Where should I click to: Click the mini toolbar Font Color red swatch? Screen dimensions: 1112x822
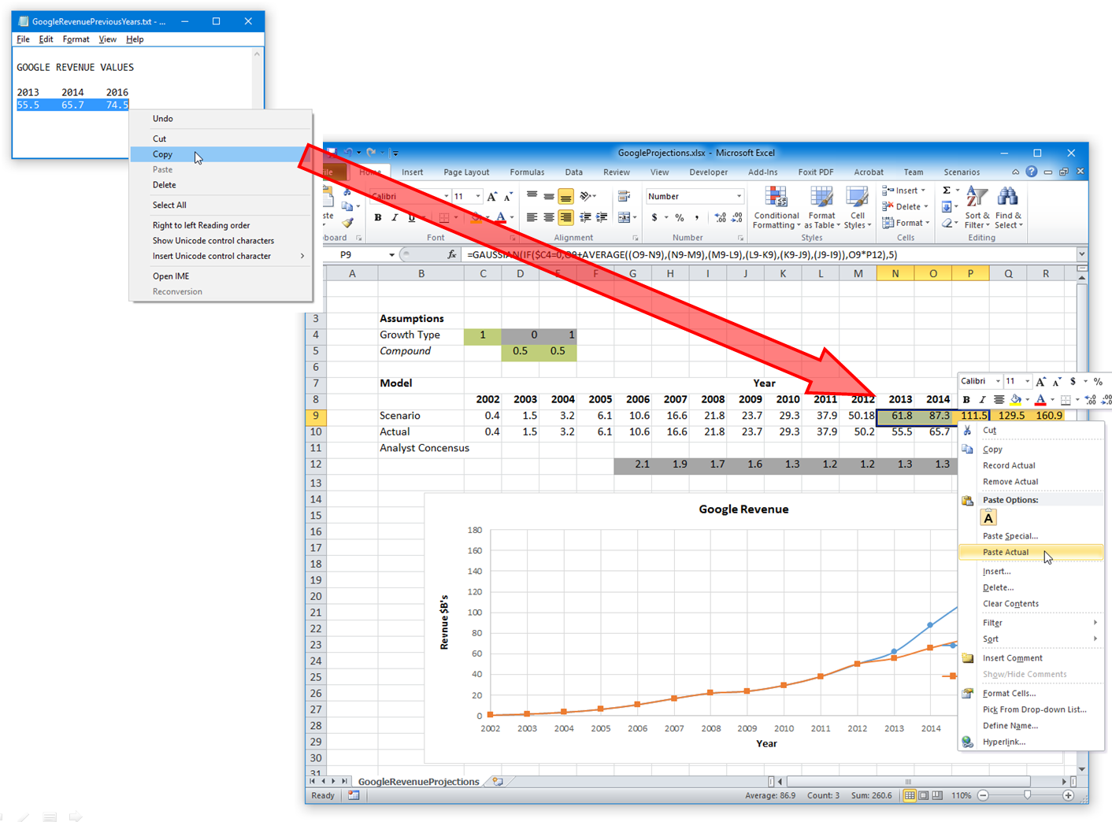click(1040, 400)
